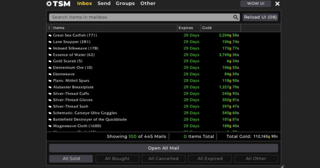Click mail icon beside Alabaster Breastplate

(x=50, y=87)
